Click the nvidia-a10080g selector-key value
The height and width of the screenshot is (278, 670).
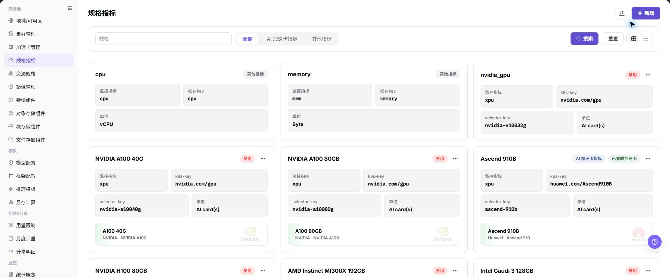click(x=313, y=209)
